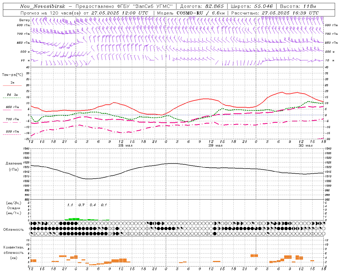Click the solid line sample under 2м legend

tap(12, 85)
